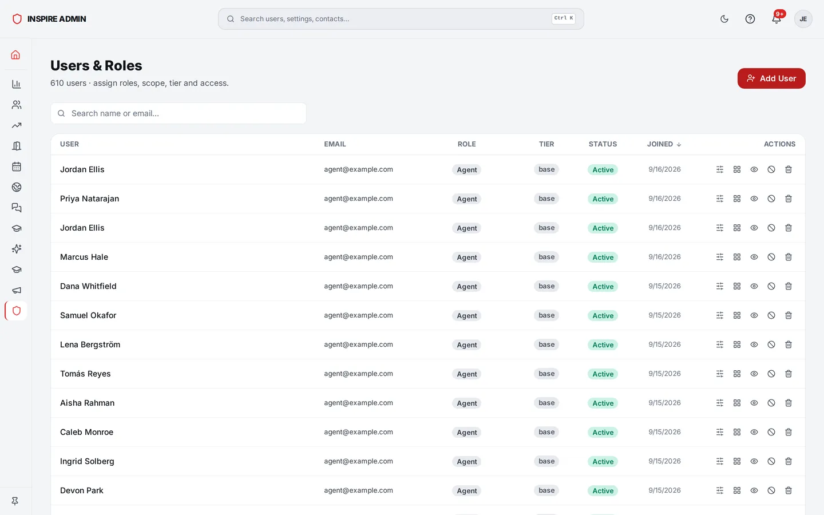Sort by the JOINED column header
The image size is (824, 515).
[664, 144]
